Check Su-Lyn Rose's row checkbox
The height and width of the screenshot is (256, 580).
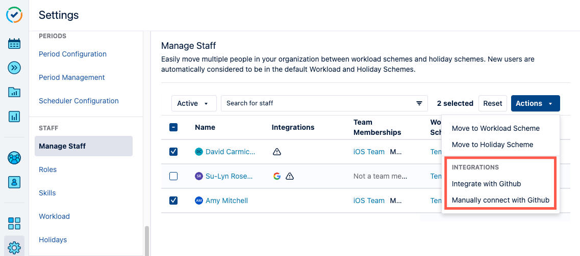(x=173, y=176)
